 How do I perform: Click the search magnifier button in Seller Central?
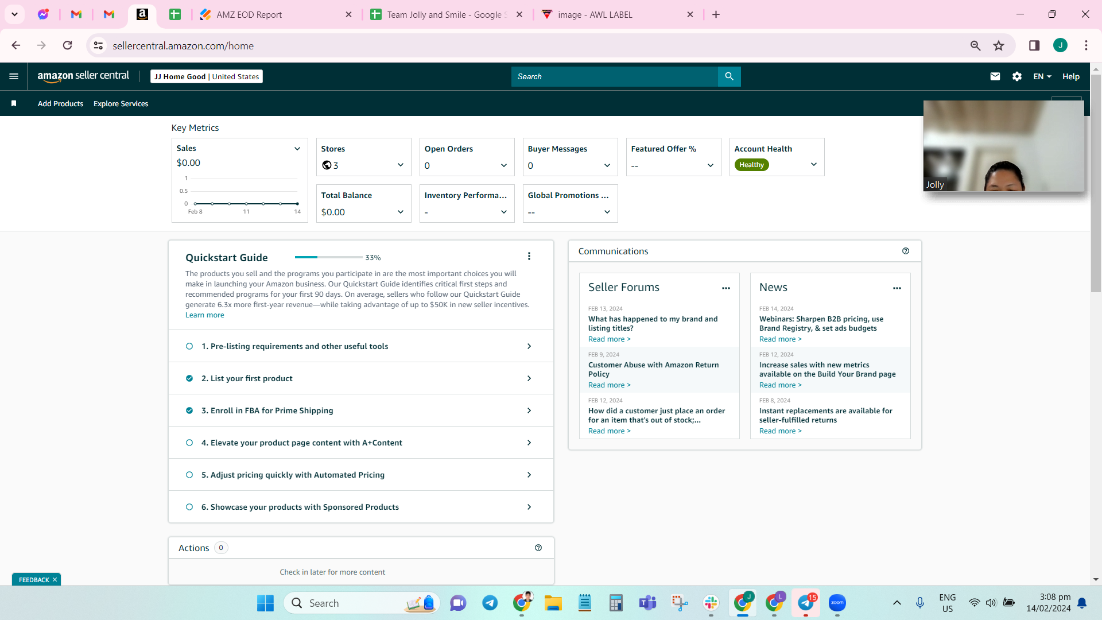point(729,76)
